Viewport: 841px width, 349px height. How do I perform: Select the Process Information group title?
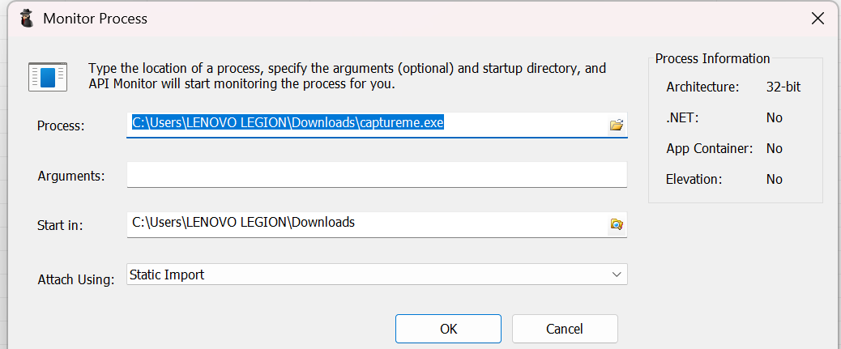coord(712,58)
